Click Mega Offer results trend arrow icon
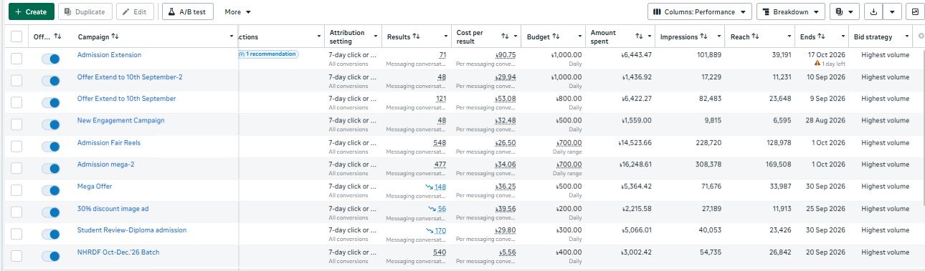925x271 pixels. click(429, 187)
